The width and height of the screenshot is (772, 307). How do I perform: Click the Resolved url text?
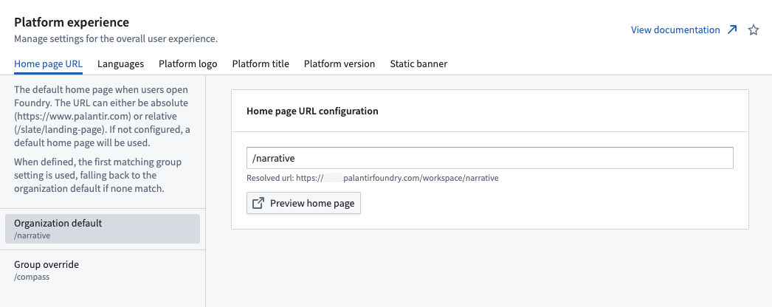373,178
